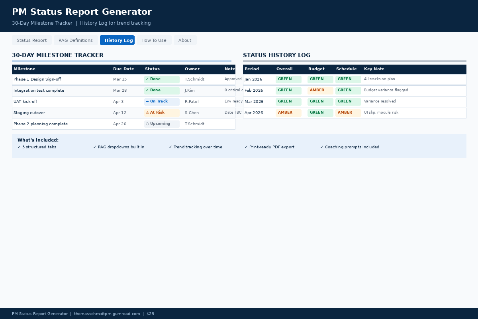Go to the About tab
This screenshot has height=319, width=478.
coord(185,40)
